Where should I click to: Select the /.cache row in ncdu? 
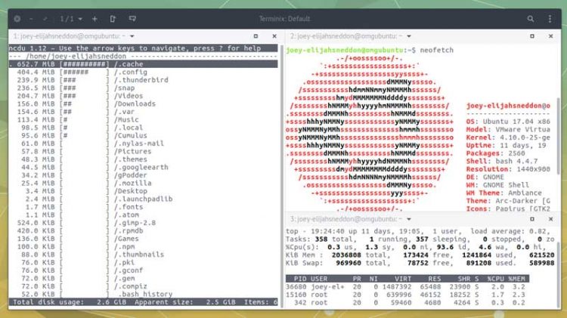click(144, 64)
